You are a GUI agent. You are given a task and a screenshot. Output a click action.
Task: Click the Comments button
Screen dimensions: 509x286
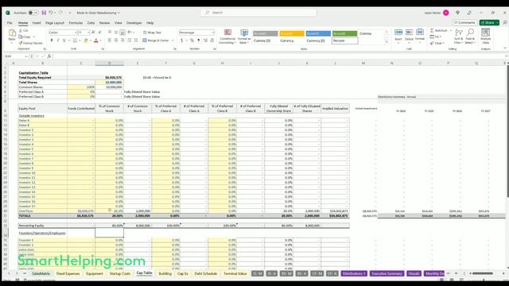[464, 23]
